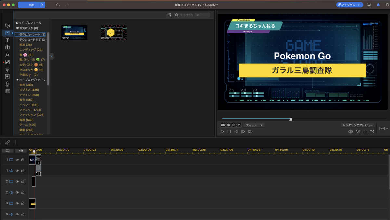Collapse the オープニング: テーマ category
This screenshot has width=390, height=220.
point(18,80)
